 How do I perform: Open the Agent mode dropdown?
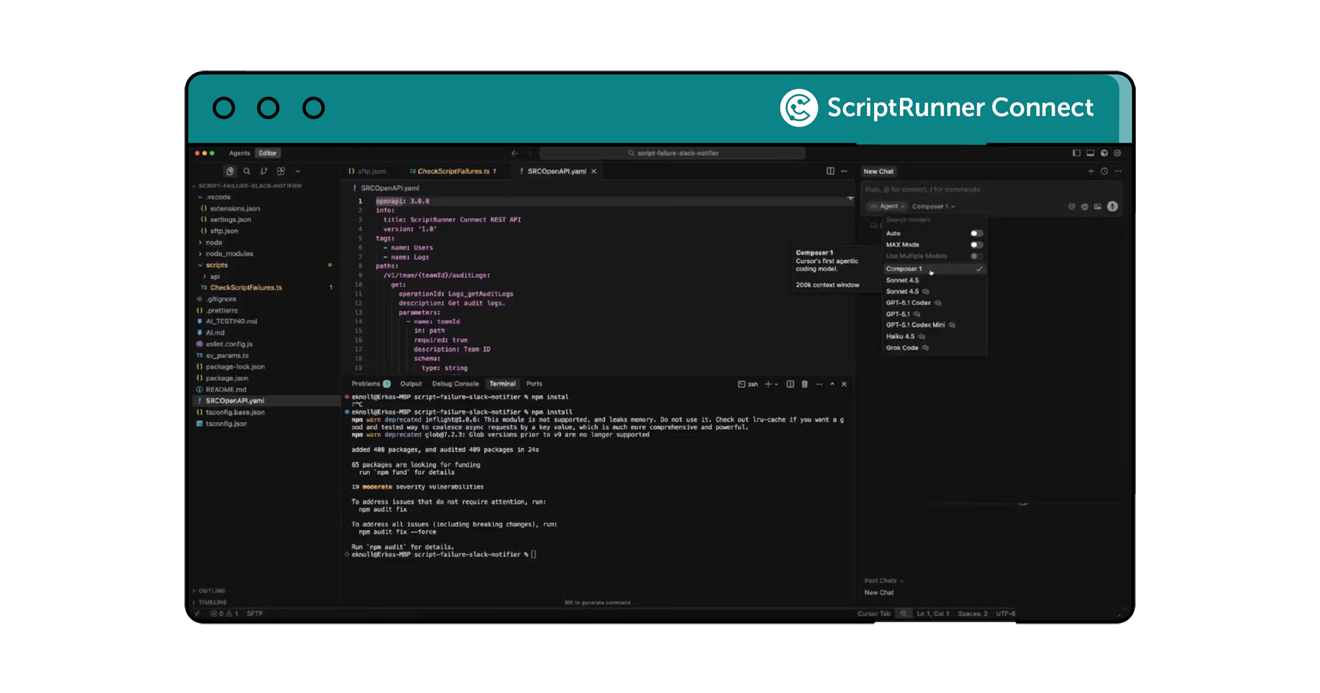pyautogui.click(x=887, y=207)
